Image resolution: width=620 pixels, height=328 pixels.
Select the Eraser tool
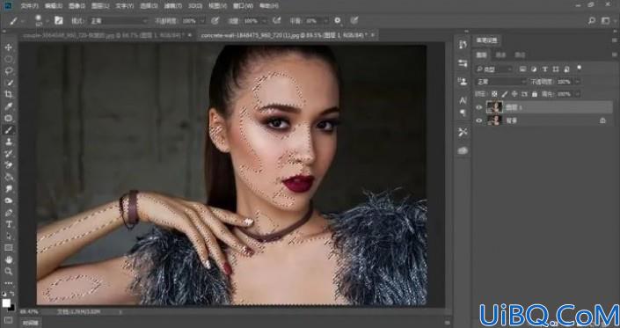(x=8, y=165)
